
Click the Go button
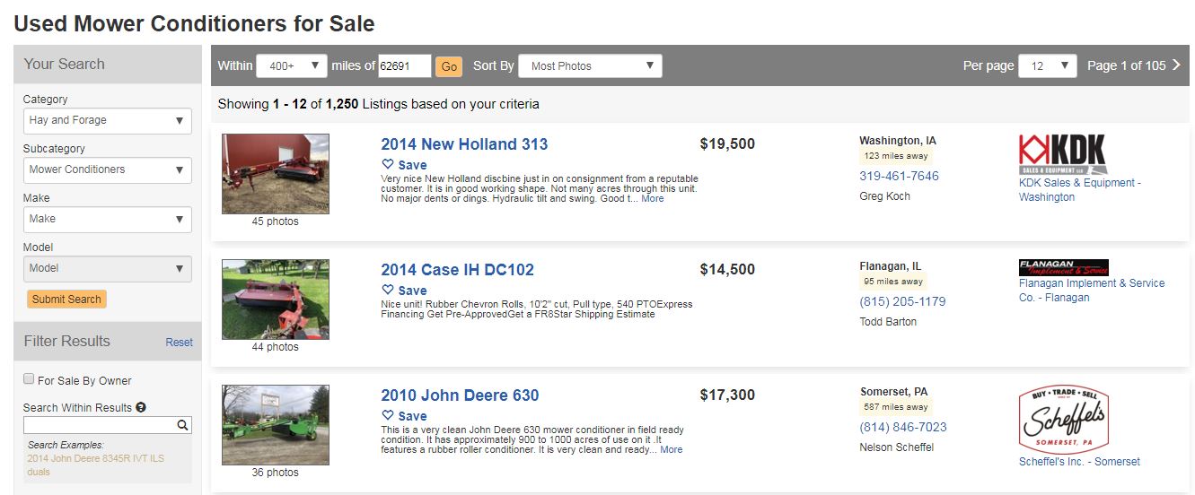(449, 66)
